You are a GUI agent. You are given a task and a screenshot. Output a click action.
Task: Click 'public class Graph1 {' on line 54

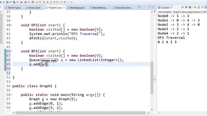click(35, 86)
